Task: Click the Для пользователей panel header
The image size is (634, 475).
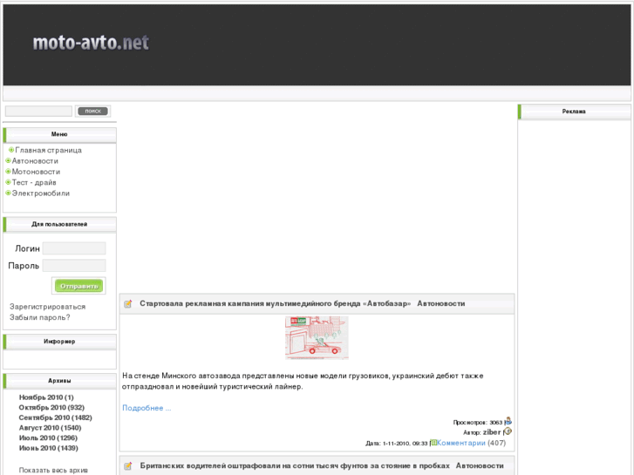Action: 59,224
